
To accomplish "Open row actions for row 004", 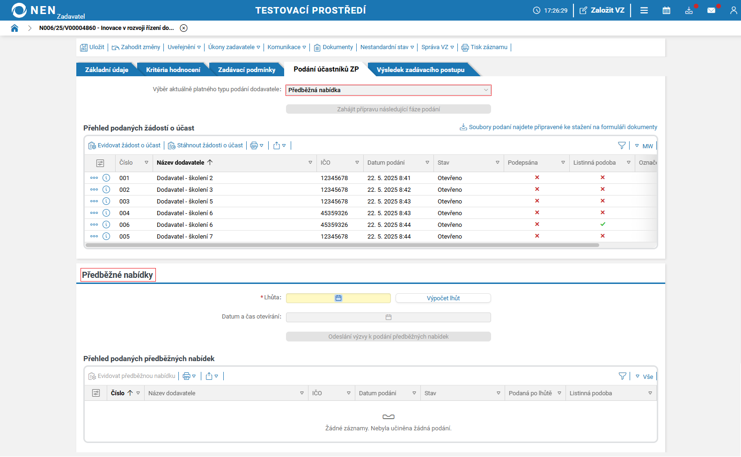I will point(94,213).
